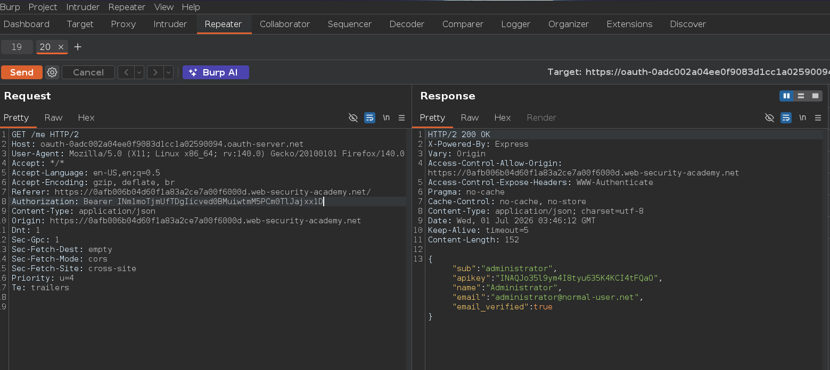Toggle \n non-printable chars in Request
The height and width of the screenshot is (370, 830).
click(x=387, y=117)
